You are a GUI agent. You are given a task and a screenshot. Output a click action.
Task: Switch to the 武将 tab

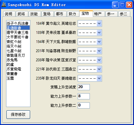(22, 14)
